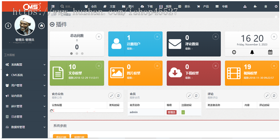
Task: Click the envelope icon on 评论数量 card
Action: [x=175, y=44]
